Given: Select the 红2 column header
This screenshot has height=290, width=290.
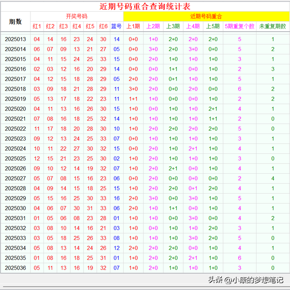Looking at the screenshot, I should (50, 26).
